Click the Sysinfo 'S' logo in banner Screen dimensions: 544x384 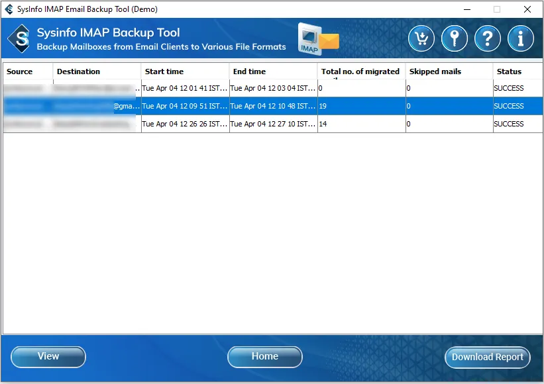point(20,40)
